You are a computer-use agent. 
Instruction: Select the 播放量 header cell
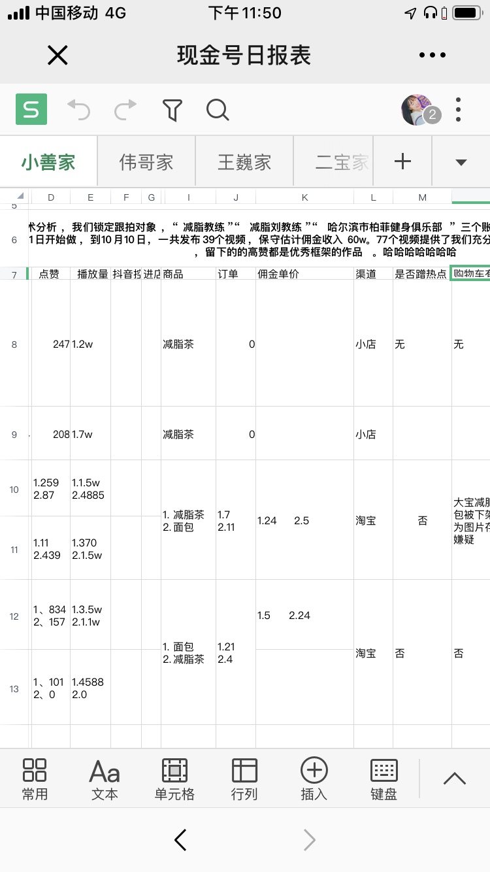pos(90,274)
